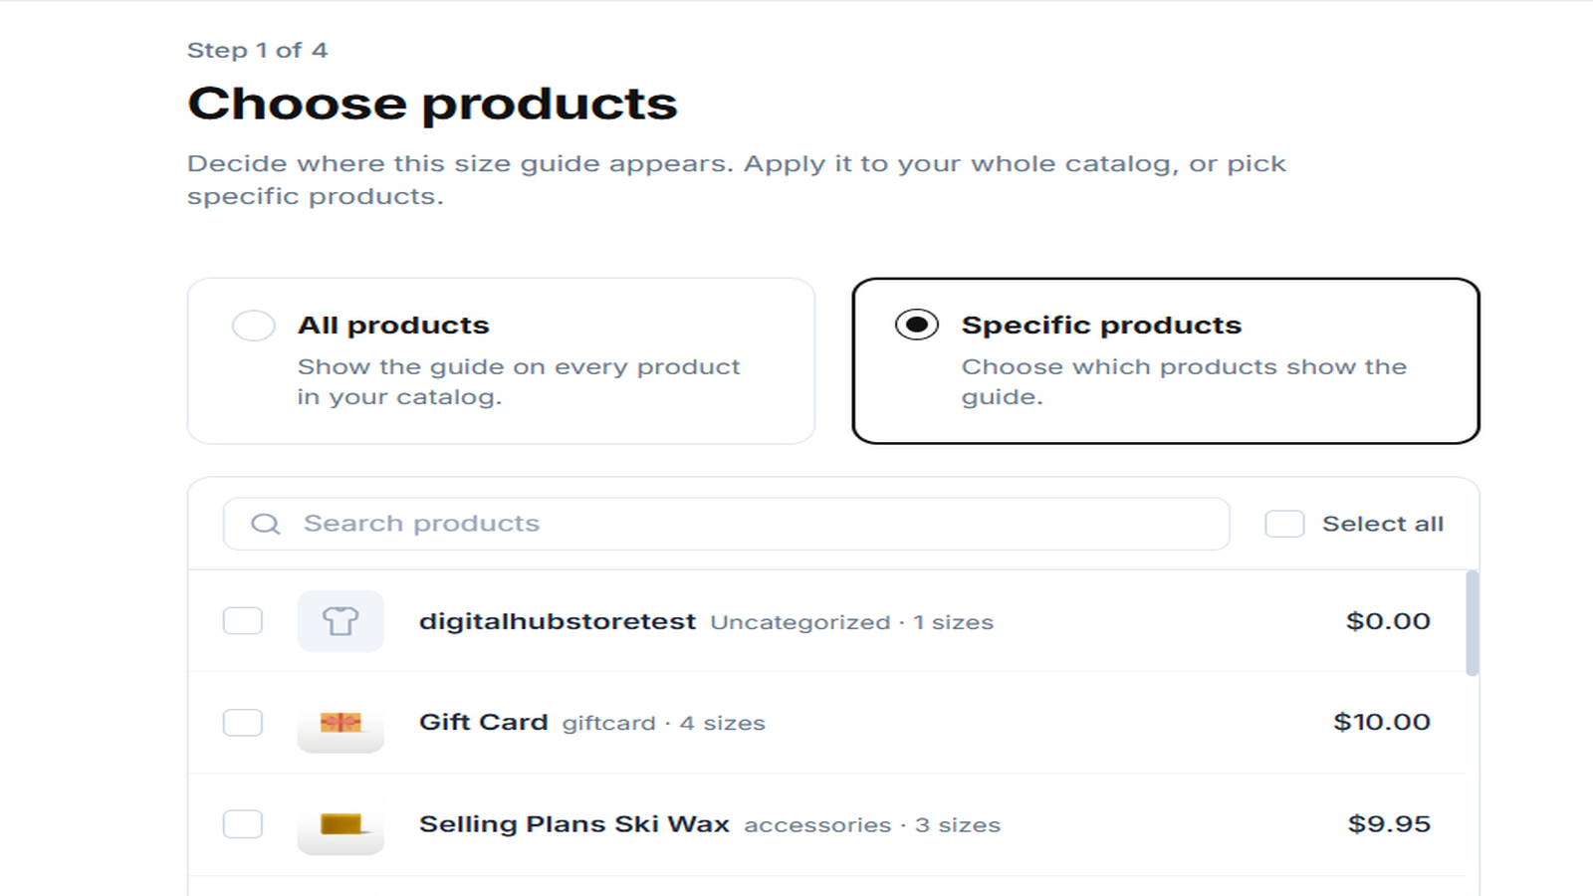
Task: Choose the Specific products option card
Action: click(1166, 360)
